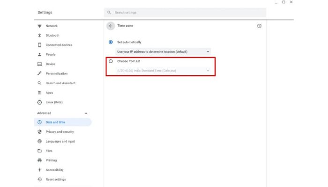The width and height of the screenshot is (328, 187).
Task: Click the Files folder icon
Action: click(39, 151)
